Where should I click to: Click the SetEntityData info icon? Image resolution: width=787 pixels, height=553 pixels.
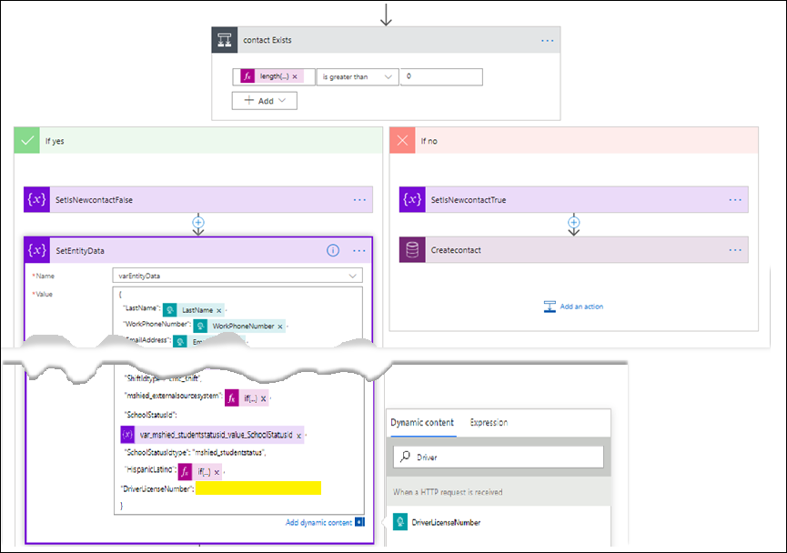tap(333, 250)
